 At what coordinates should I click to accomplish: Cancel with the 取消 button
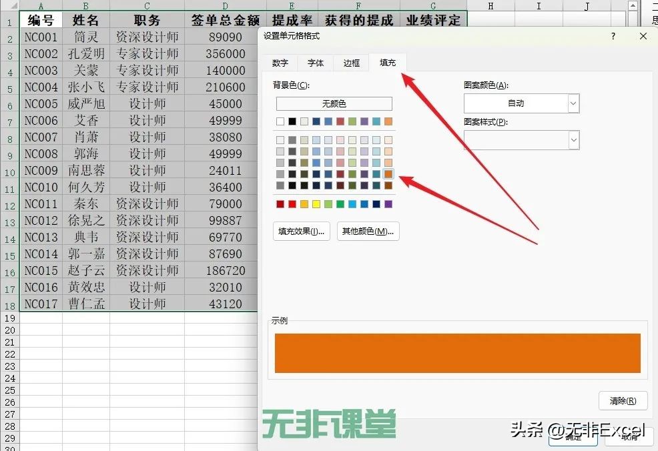point(629,437)
